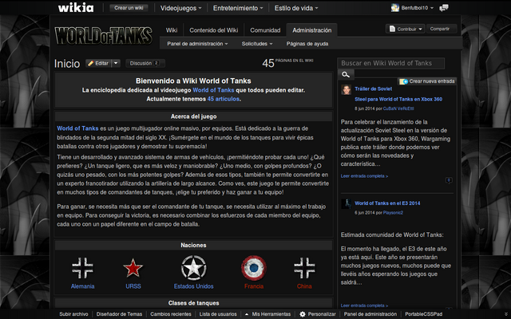The height and width of the screenshot is (319, 511).
Task: Expand Mis Herramientas menu
Action: pyautogui.click(x=268, y=314)
